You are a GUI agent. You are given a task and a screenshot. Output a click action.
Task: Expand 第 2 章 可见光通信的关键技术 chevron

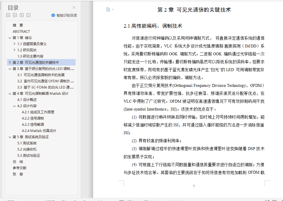(10, 62)
